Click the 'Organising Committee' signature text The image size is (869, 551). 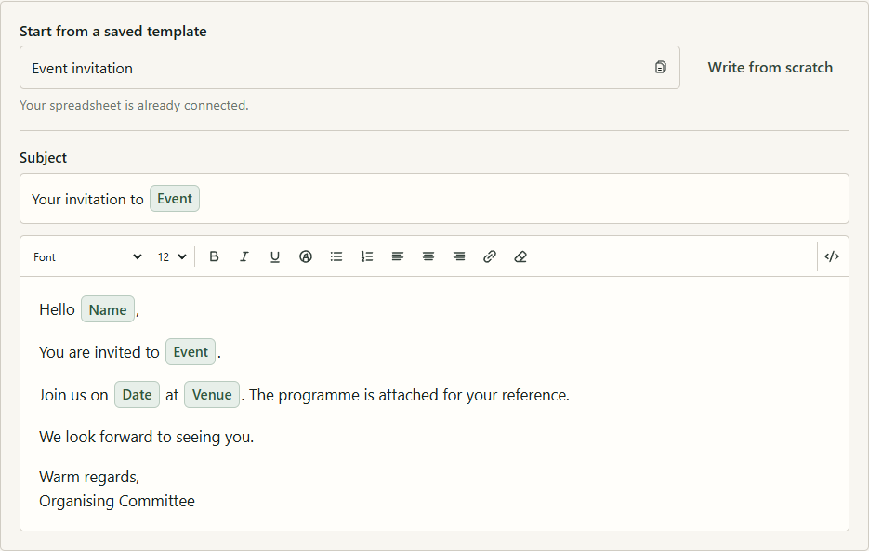(117, 501)
